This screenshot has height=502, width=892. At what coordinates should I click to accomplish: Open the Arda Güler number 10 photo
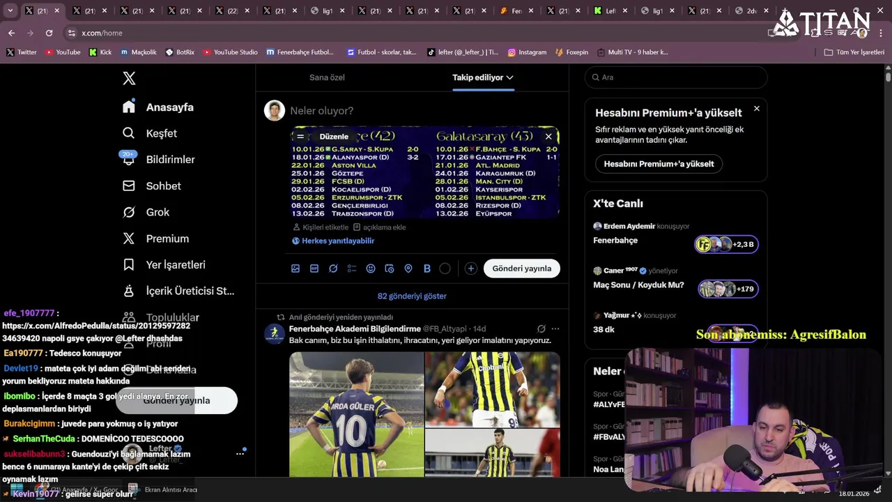(x=357, y=414)
